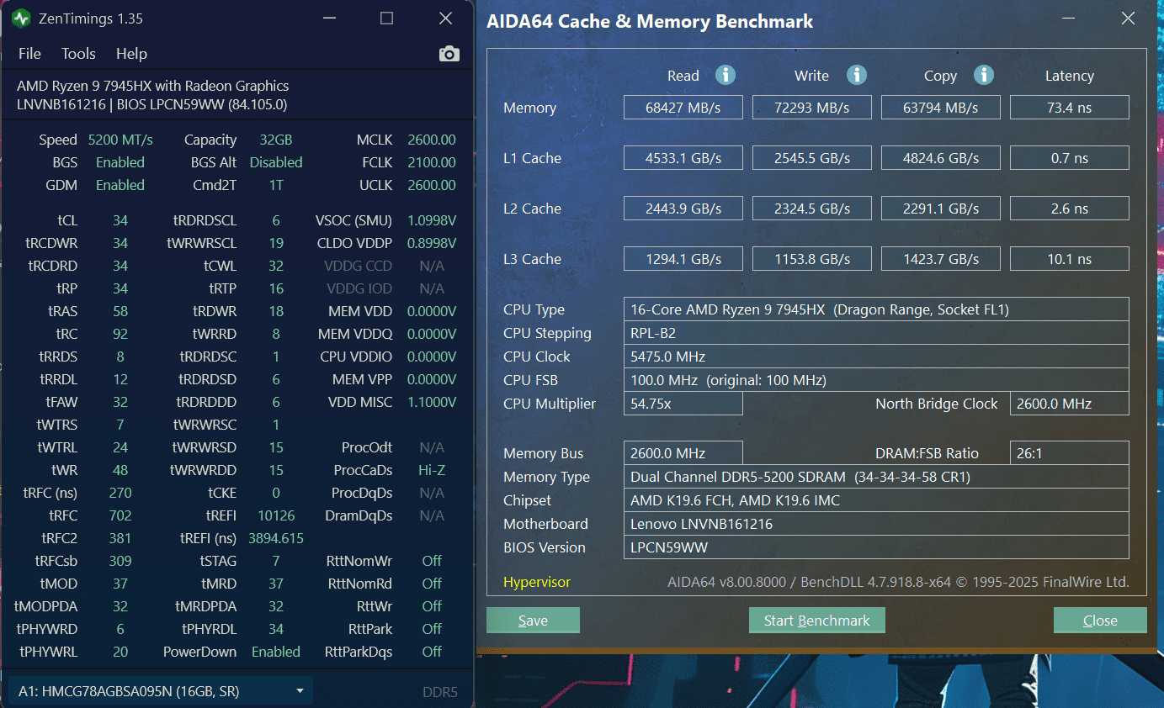
Task: Click the BGS Alt value Disabled
Action: click(x=276, y=162)
